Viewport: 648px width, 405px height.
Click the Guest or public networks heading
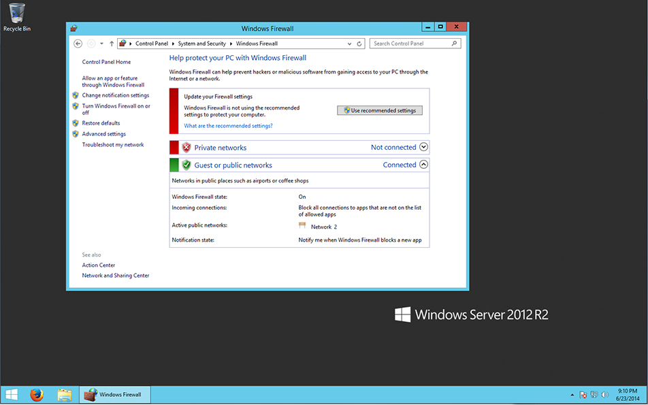[233, 165]
